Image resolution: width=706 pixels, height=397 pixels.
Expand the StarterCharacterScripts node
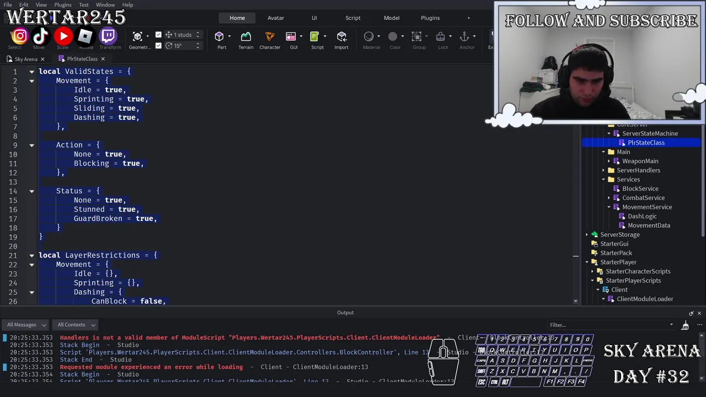point(592,271)
